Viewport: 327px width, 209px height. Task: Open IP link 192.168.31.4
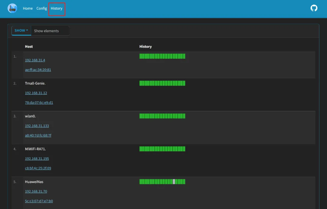point(35,60)
